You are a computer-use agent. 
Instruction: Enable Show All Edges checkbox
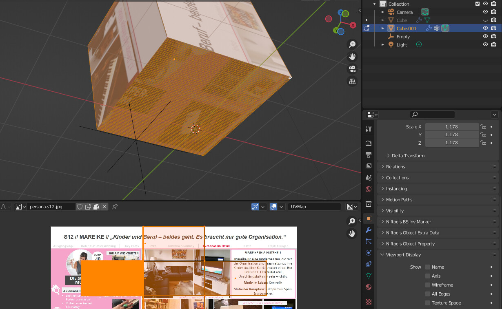coord(428,294)
